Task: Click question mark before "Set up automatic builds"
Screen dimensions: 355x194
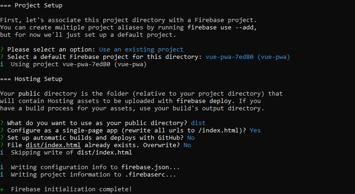Action: (2, 138)
